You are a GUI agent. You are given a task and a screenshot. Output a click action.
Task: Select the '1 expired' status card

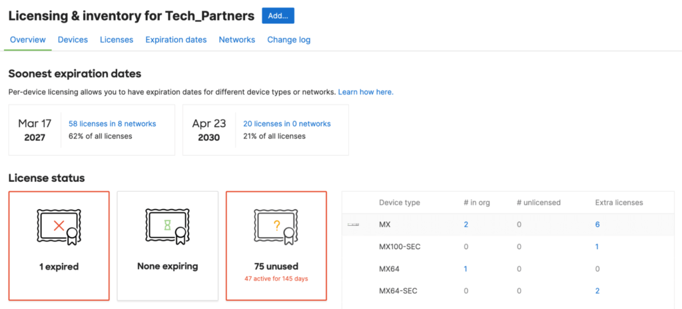pos(59,246)
